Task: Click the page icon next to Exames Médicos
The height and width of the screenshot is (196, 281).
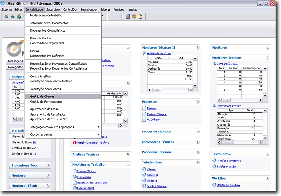Action: tap(75, 171)
